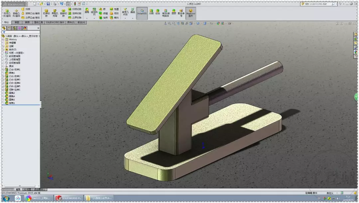Open the DisplayManager color-ball tab

[25, 28]
